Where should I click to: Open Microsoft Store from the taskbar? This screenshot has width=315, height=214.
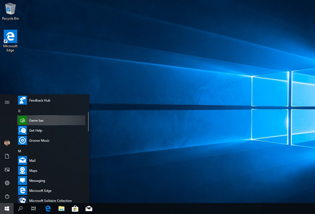(x=75, y=209)
